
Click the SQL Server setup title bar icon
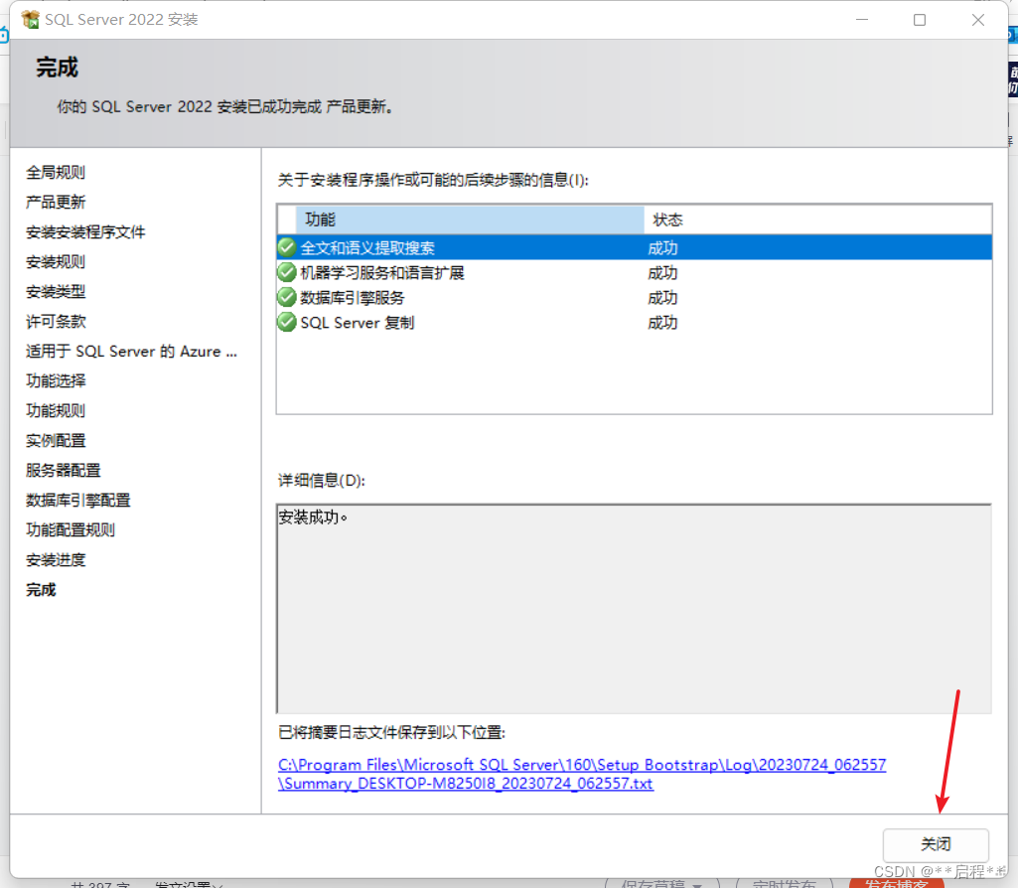tap(30, 20)
